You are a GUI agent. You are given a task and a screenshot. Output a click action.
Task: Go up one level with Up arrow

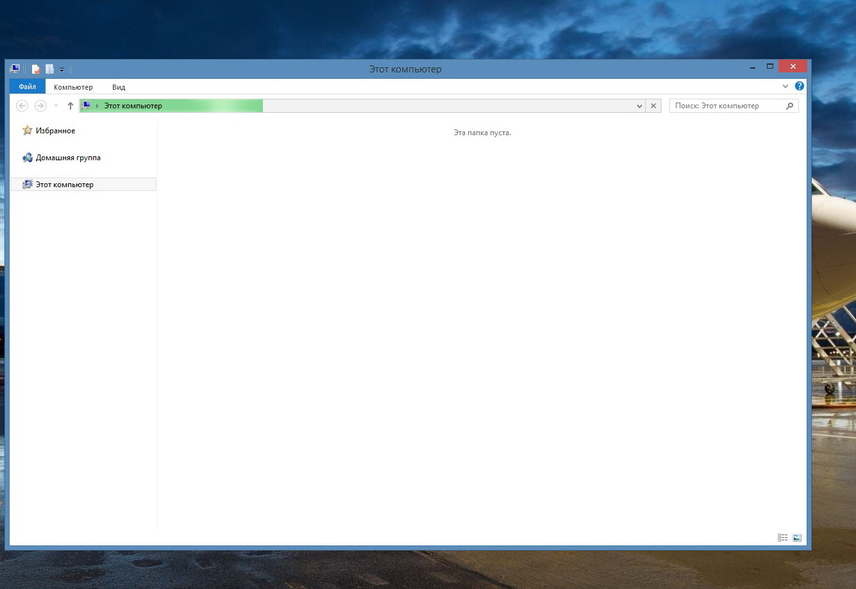71,106
